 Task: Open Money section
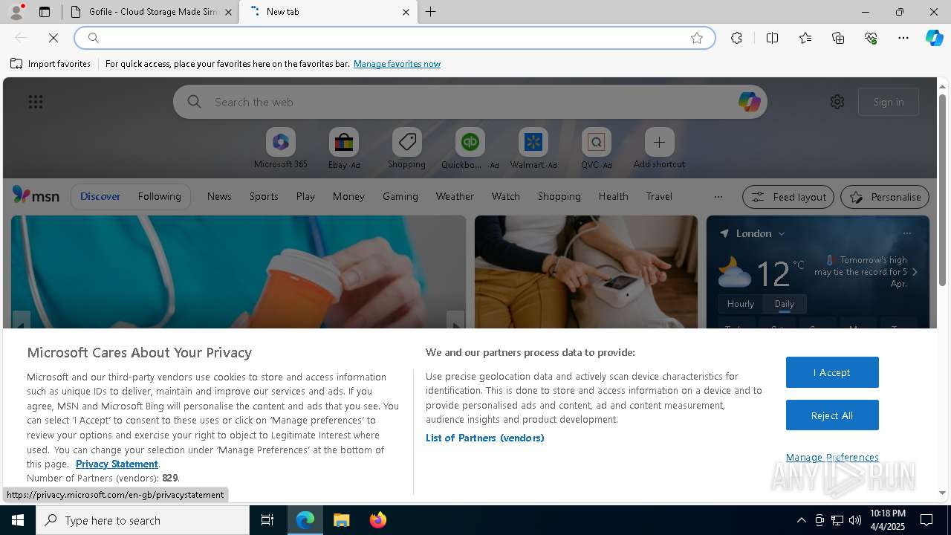[x=348, y=196]
